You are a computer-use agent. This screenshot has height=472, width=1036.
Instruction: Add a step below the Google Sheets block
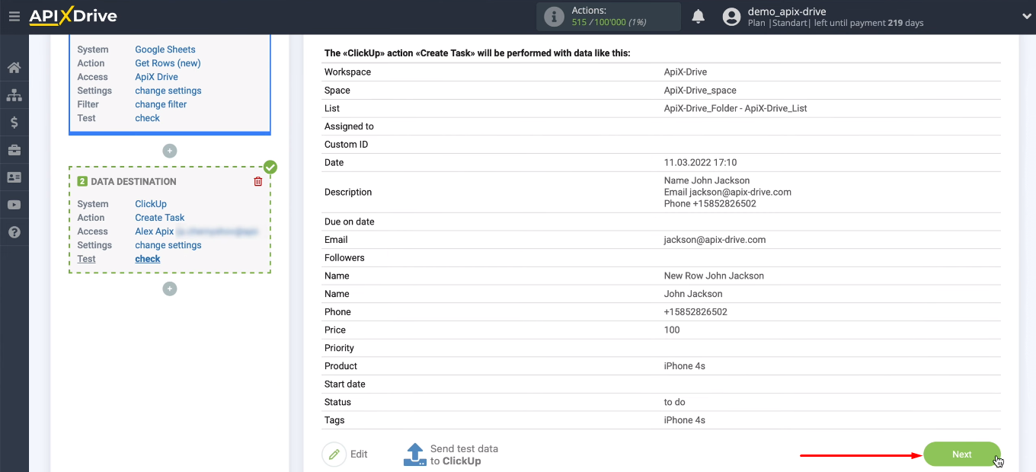click(170, 151)
